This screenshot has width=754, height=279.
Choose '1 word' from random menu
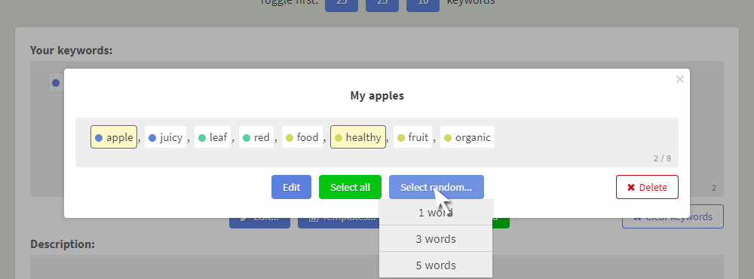(436, 213)
